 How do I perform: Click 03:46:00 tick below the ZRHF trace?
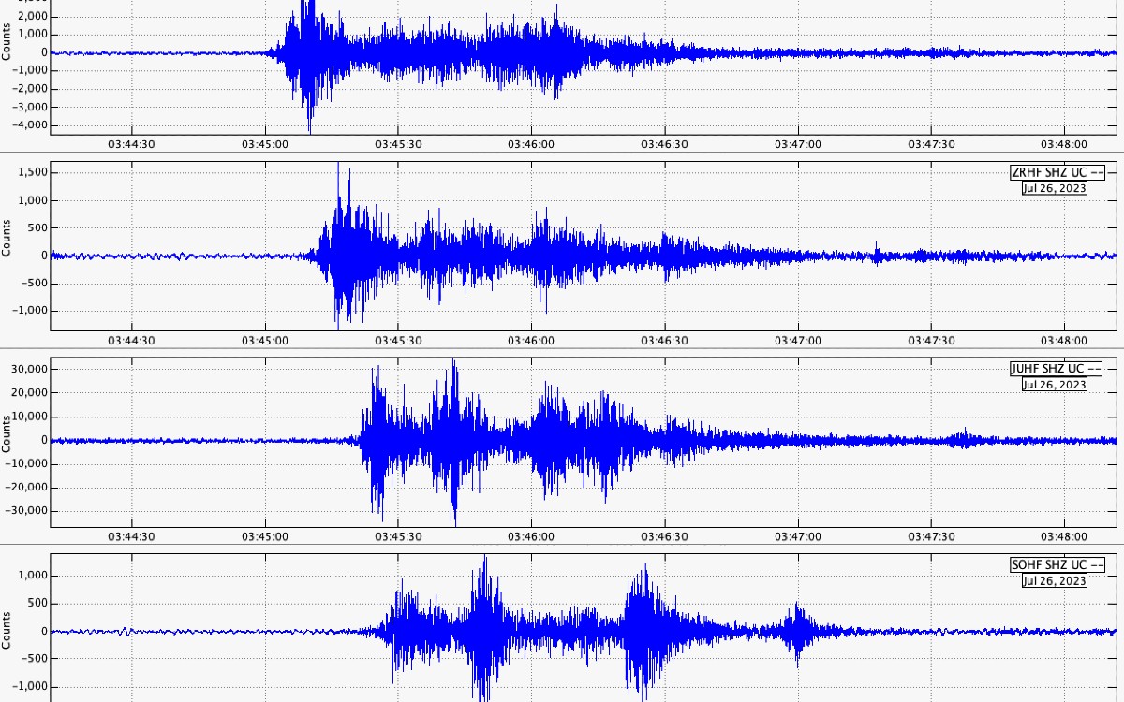pos(531,341)
